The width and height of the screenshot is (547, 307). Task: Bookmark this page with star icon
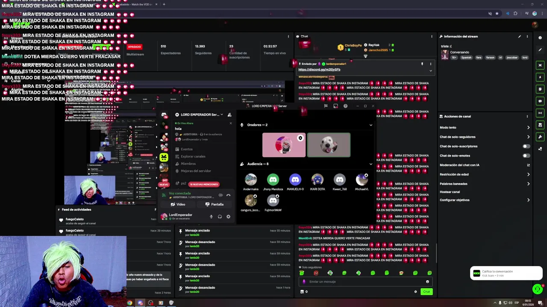click(x=497, y=14)
